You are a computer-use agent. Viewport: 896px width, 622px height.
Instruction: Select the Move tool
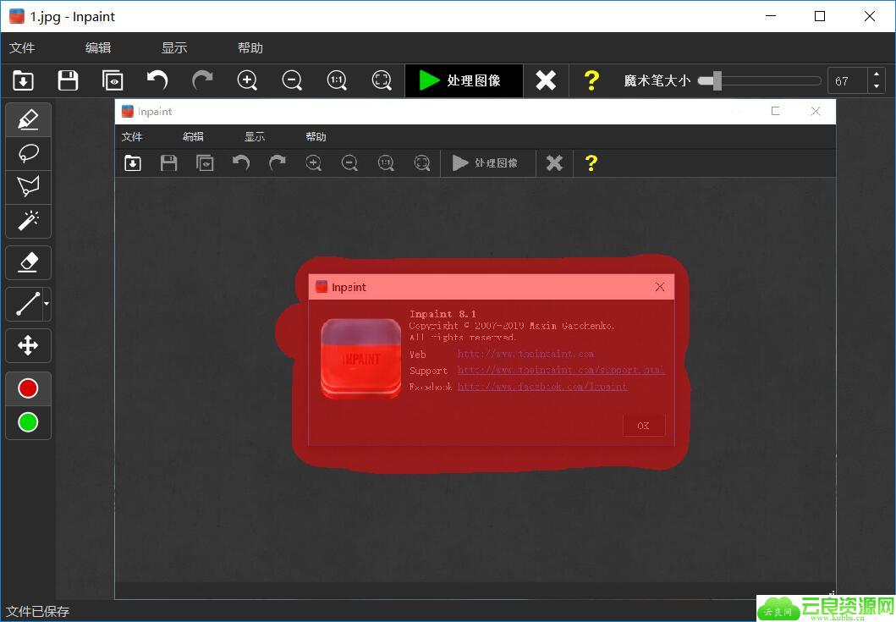(x=28, y=345)
